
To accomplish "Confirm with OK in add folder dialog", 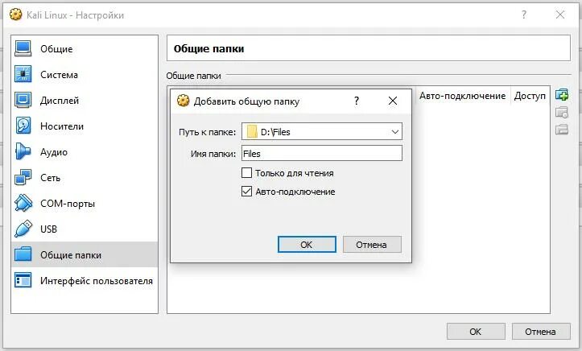I will click(x=307, y=245).
